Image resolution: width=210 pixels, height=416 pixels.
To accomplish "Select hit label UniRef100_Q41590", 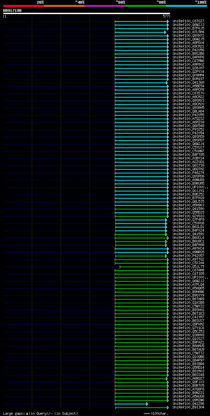I will 188,209.
